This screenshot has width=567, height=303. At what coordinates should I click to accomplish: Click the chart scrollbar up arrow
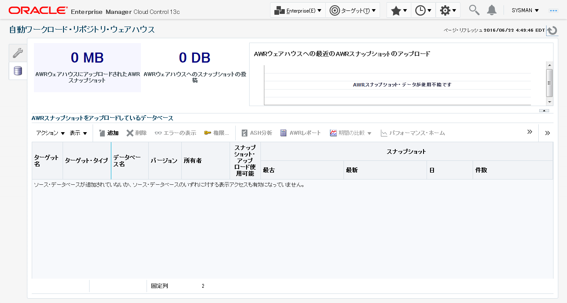click(x=550, y=65)
